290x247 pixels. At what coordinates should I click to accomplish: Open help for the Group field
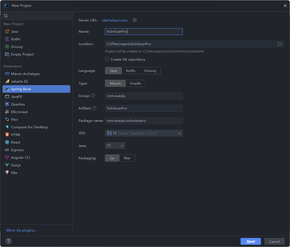click(x=93, y=96)
